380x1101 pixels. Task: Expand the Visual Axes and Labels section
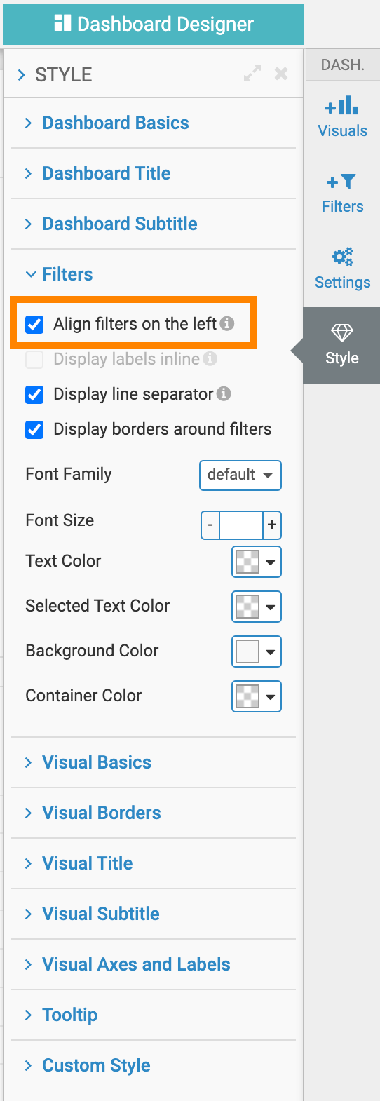(136, 964)
